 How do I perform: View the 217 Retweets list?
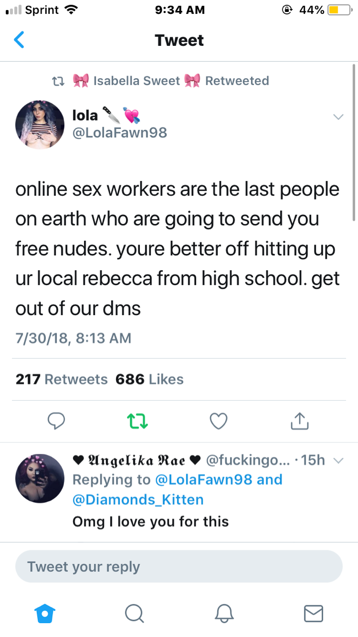click(x=62, y=379)
